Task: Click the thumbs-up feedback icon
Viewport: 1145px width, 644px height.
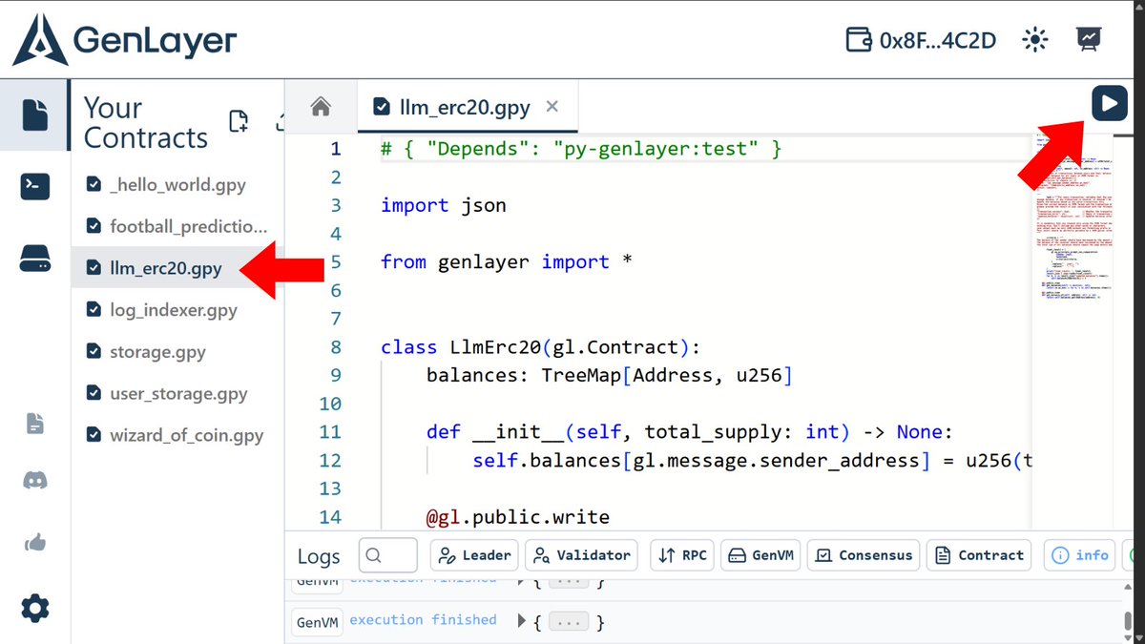Action: (x=34, y=544)
